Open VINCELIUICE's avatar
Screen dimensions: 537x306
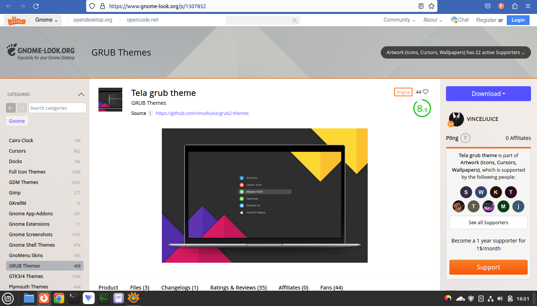pos(456,119)
